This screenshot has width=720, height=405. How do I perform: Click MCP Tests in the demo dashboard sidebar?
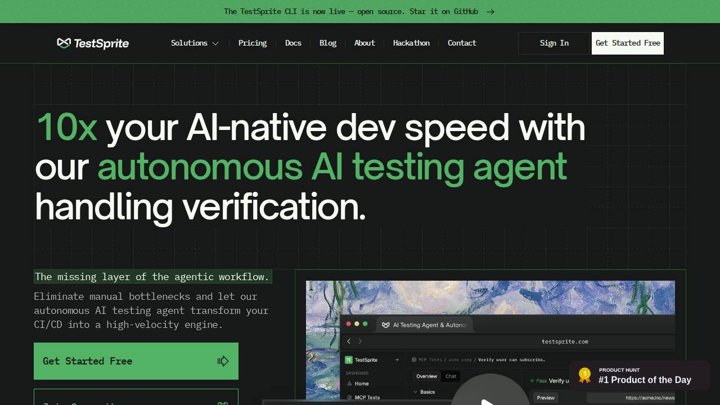363,398
